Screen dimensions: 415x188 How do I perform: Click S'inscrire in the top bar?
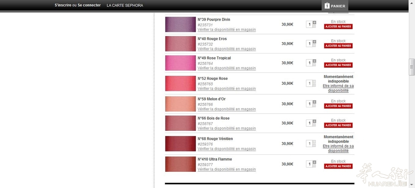coord(63,5)
